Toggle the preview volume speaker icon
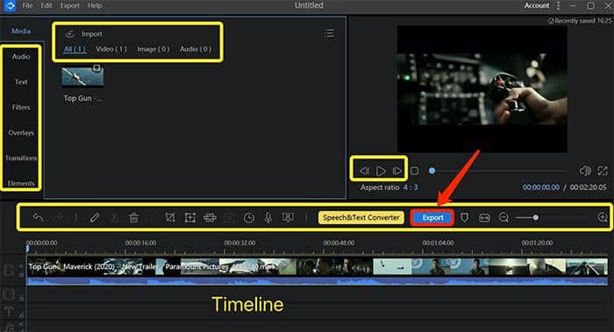The image size is (614, 332). coord(585,171)
